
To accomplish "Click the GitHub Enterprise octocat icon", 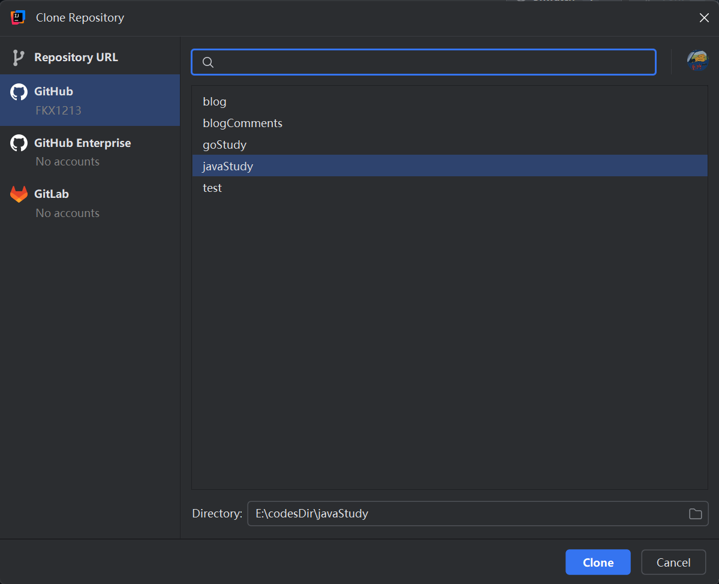I will point(19,143).
